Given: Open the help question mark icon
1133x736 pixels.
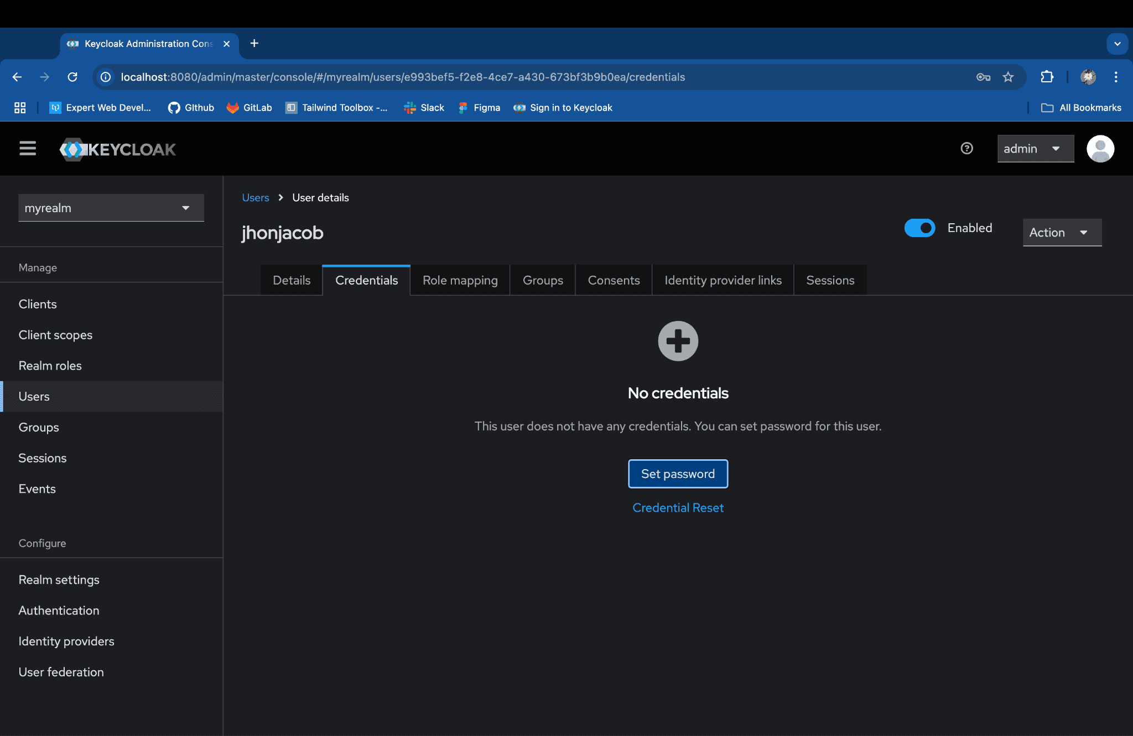Looking at the screenshot, I should [x=966, y=148].
